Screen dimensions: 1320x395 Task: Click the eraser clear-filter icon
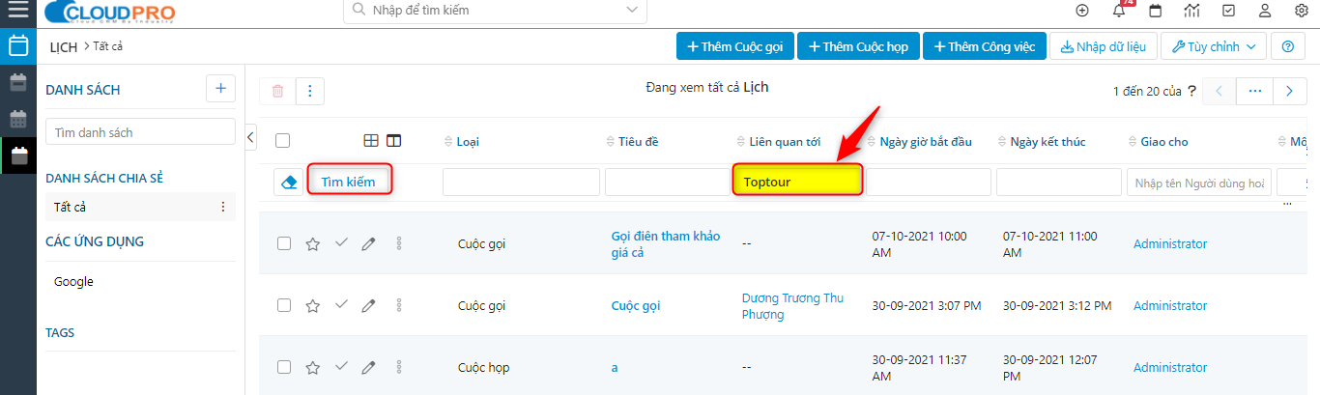click(x=289, y=183)
